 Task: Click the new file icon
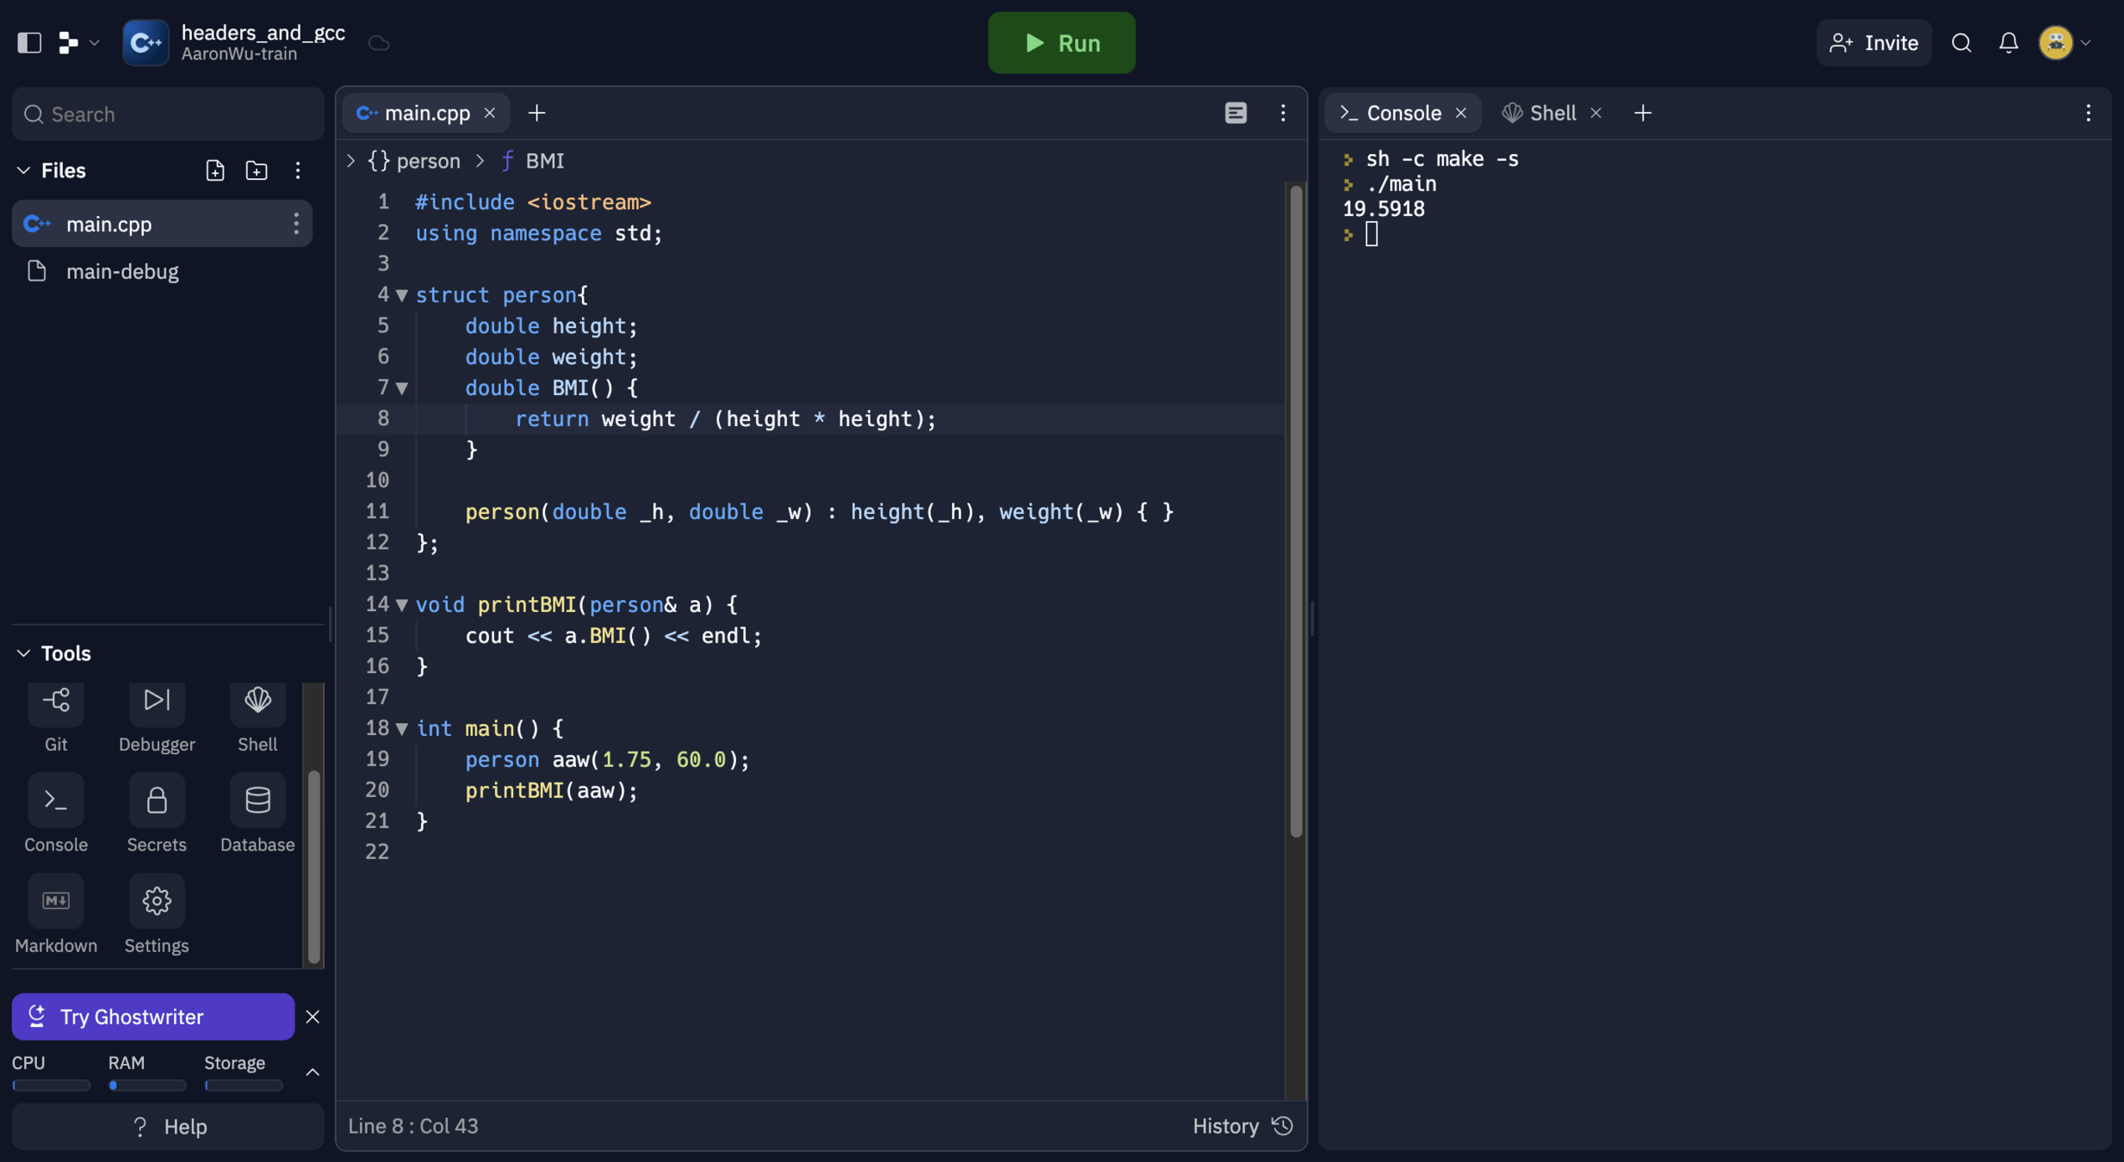215,170
